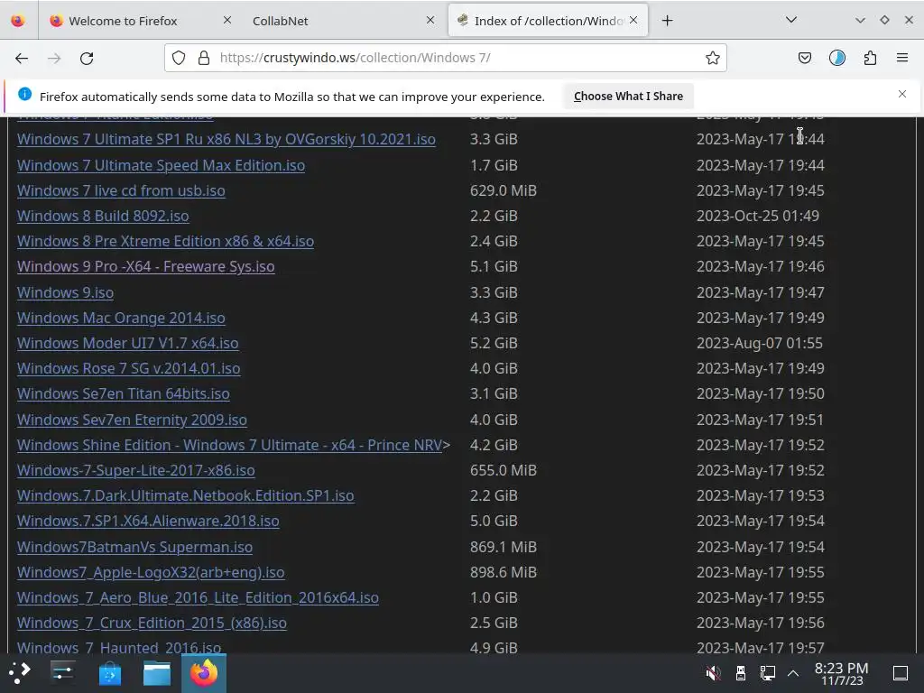Expand the list all tabs dropdown
Image resolution: width=924 pixels, height=693 pixels.
tap(791, 20)
